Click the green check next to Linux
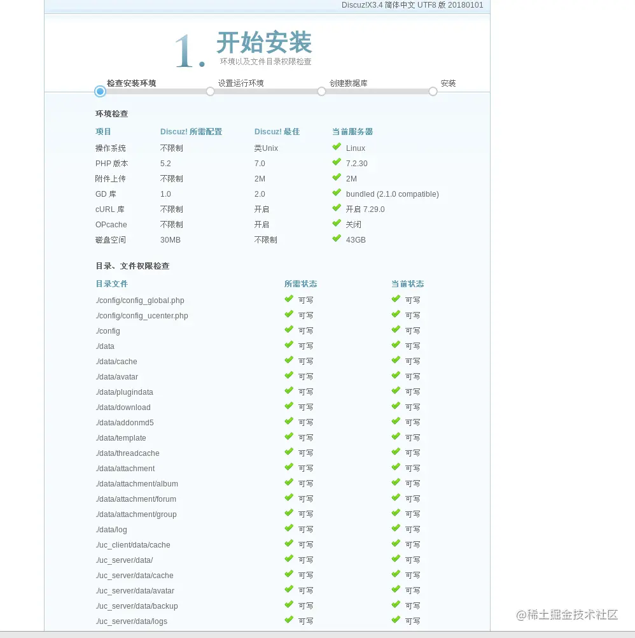This screenshot has width=635, height=638. pyautogui.click(x=337, y=146)
